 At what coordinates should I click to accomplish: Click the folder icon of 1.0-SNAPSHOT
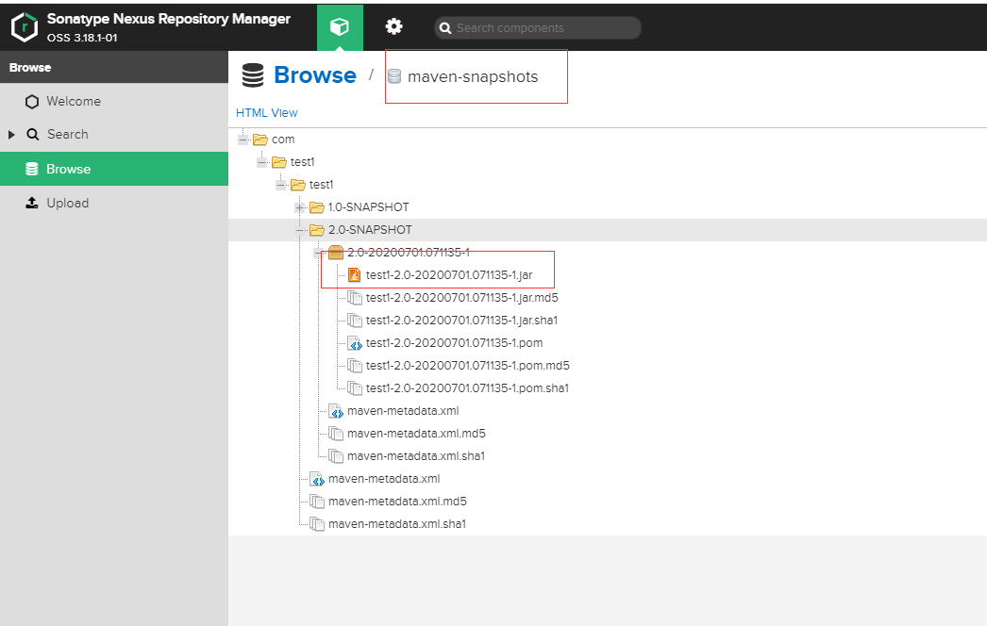[x=317, y=207]
